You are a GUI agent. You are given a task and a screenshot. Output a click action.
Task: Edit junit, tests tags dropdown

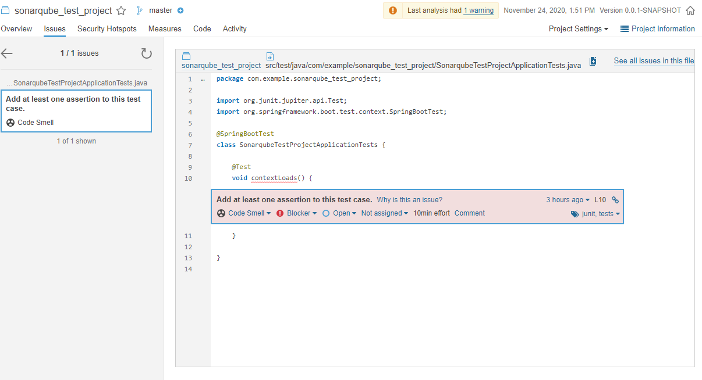point(601,214)
